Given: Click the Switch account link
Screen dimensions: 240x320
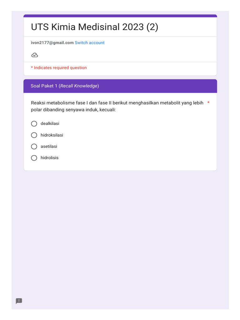Looking at the screenshot, I should click(x=89, y=43).
